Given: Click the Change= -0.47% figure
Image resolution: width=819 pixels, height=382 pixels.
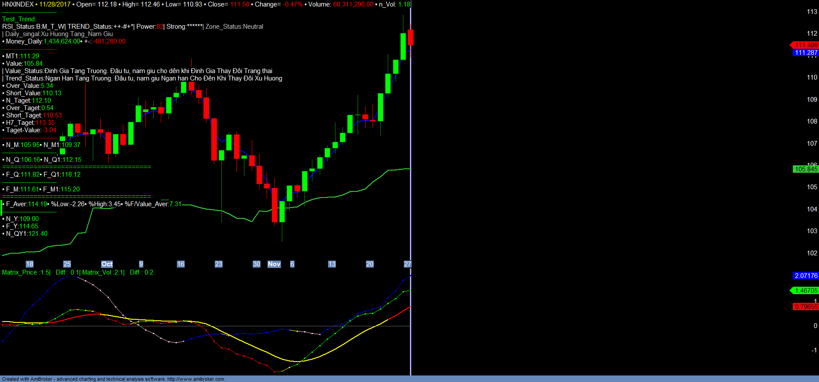Looking at the screenshot, I should [279, 4].
